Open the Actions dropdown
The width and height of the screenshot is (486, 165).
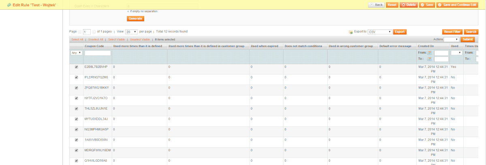tap(452, 40)
